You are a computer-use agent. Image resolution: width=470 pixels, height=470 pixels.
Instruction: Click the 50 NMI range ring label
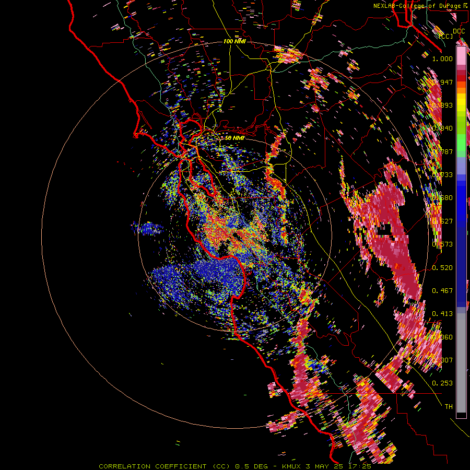click(x=234, y=138)
